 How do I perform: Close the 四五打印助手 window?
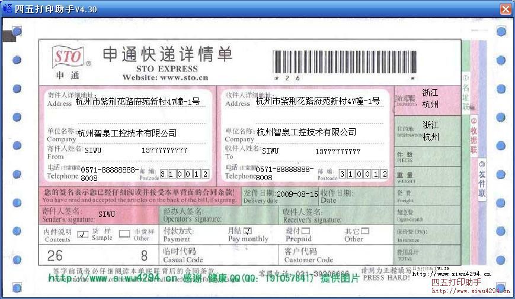[x=505, y=9]
